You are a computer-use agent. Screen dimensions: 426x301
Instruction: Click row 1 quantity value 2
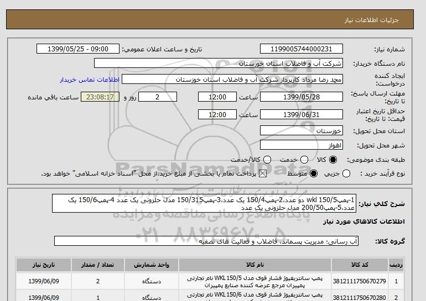click(98, 281)
